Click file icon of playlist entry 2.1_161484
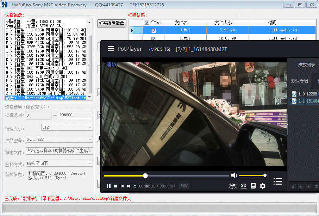The height and width of the screenshot is (216, 319). [294, 101]
